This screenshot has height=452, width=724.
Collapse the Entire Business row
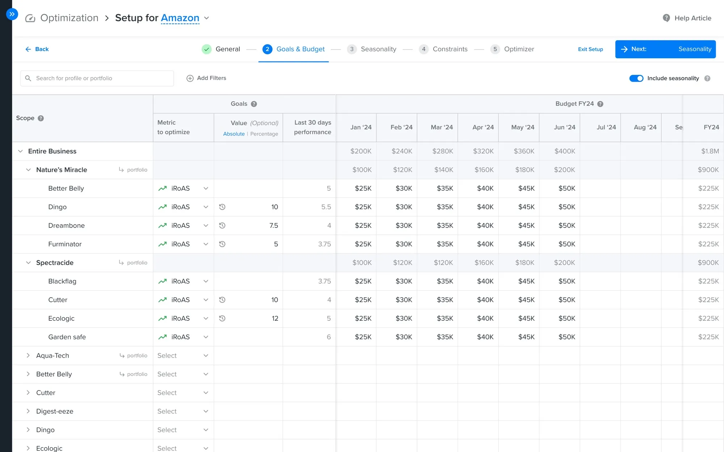[21, 151]
